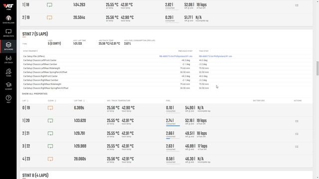
Task: Click the green clean-lap icon for lap 1|18
Action: [x=49, y=5]
